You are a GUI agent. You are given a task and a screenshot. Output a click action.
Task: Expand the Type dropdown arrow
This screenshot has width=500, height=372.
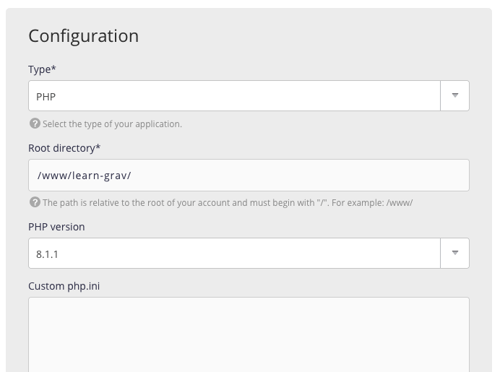point(454,95)
